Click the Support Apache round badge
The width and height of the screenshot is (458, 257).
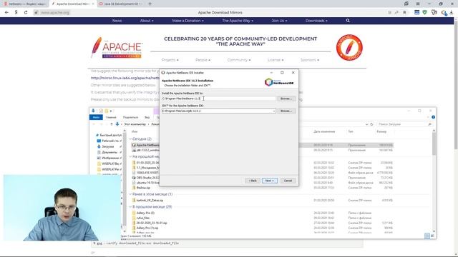point(349,48)
